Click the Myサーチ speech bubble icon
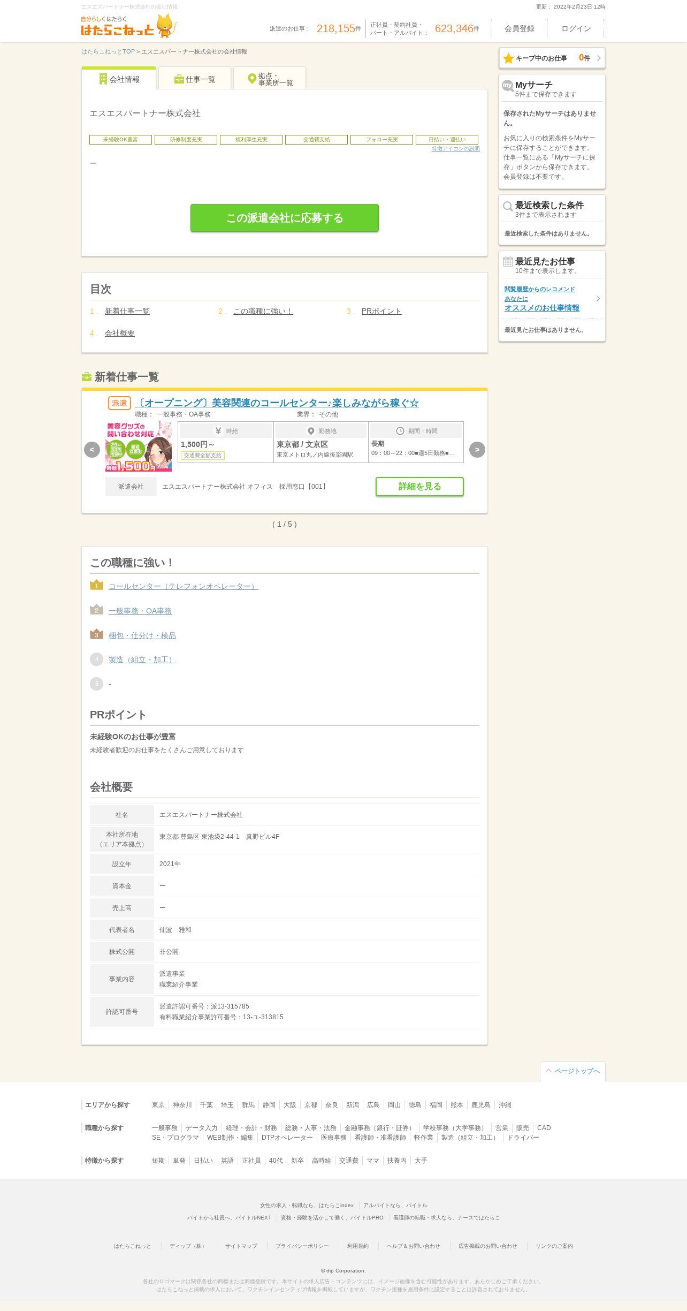Screen dimensions: 687x1311 (507, 86)
